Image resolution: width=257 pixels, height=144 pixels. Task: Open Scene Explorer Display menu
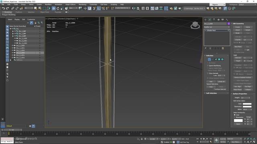tap(17, 20)
